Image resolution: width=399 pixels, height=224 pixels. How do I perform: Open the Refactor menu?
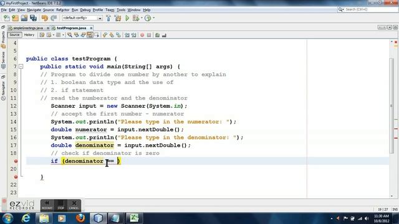point(62,10)
